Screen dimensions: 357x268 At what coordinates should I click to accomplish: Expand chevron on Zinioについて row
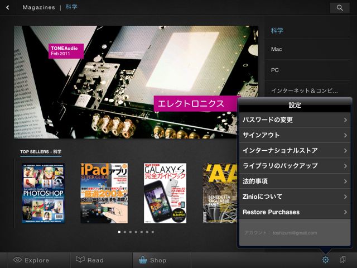pos(345,197)
